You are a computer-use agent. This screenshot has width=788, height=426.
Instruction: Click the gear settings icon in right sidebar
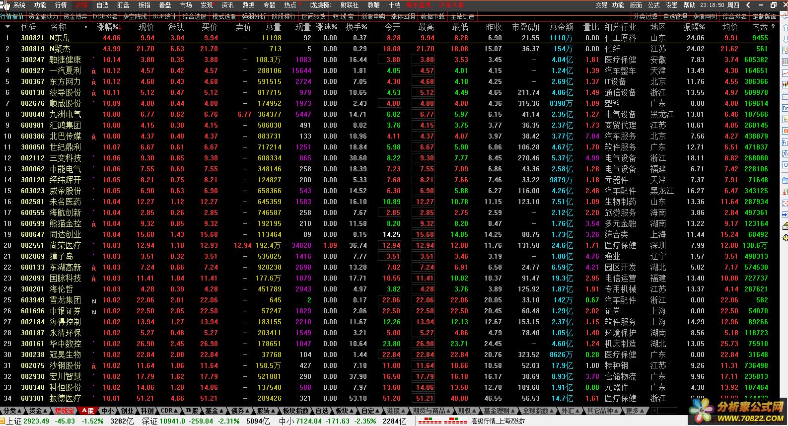pyautogui.click(x=785, y=238)
